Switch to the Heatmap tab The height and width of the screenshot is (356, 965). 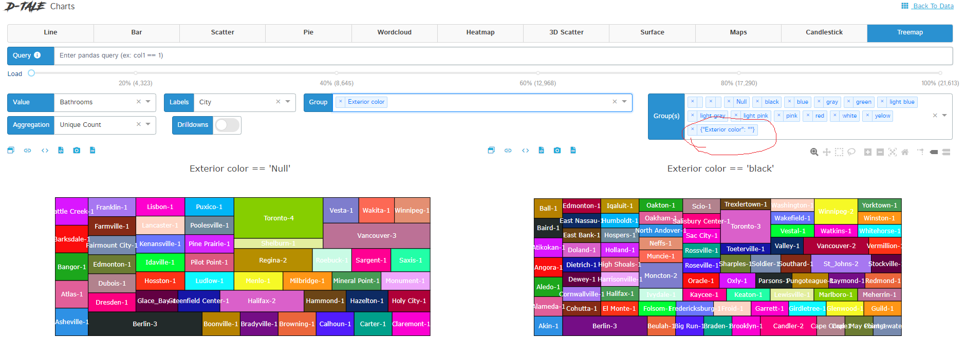480,32
